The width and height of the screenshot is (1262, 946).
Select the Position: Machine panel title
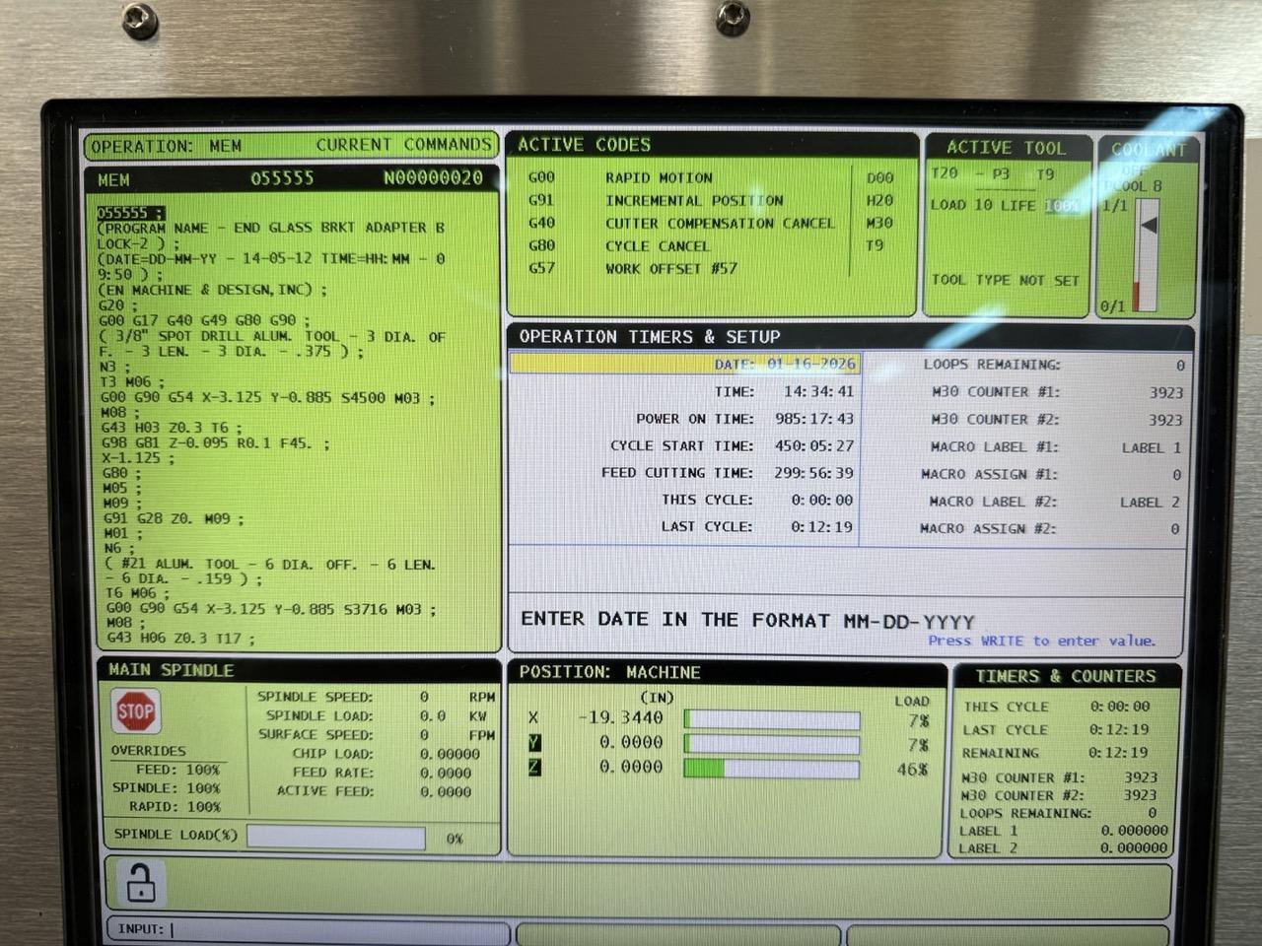point(609,672)
